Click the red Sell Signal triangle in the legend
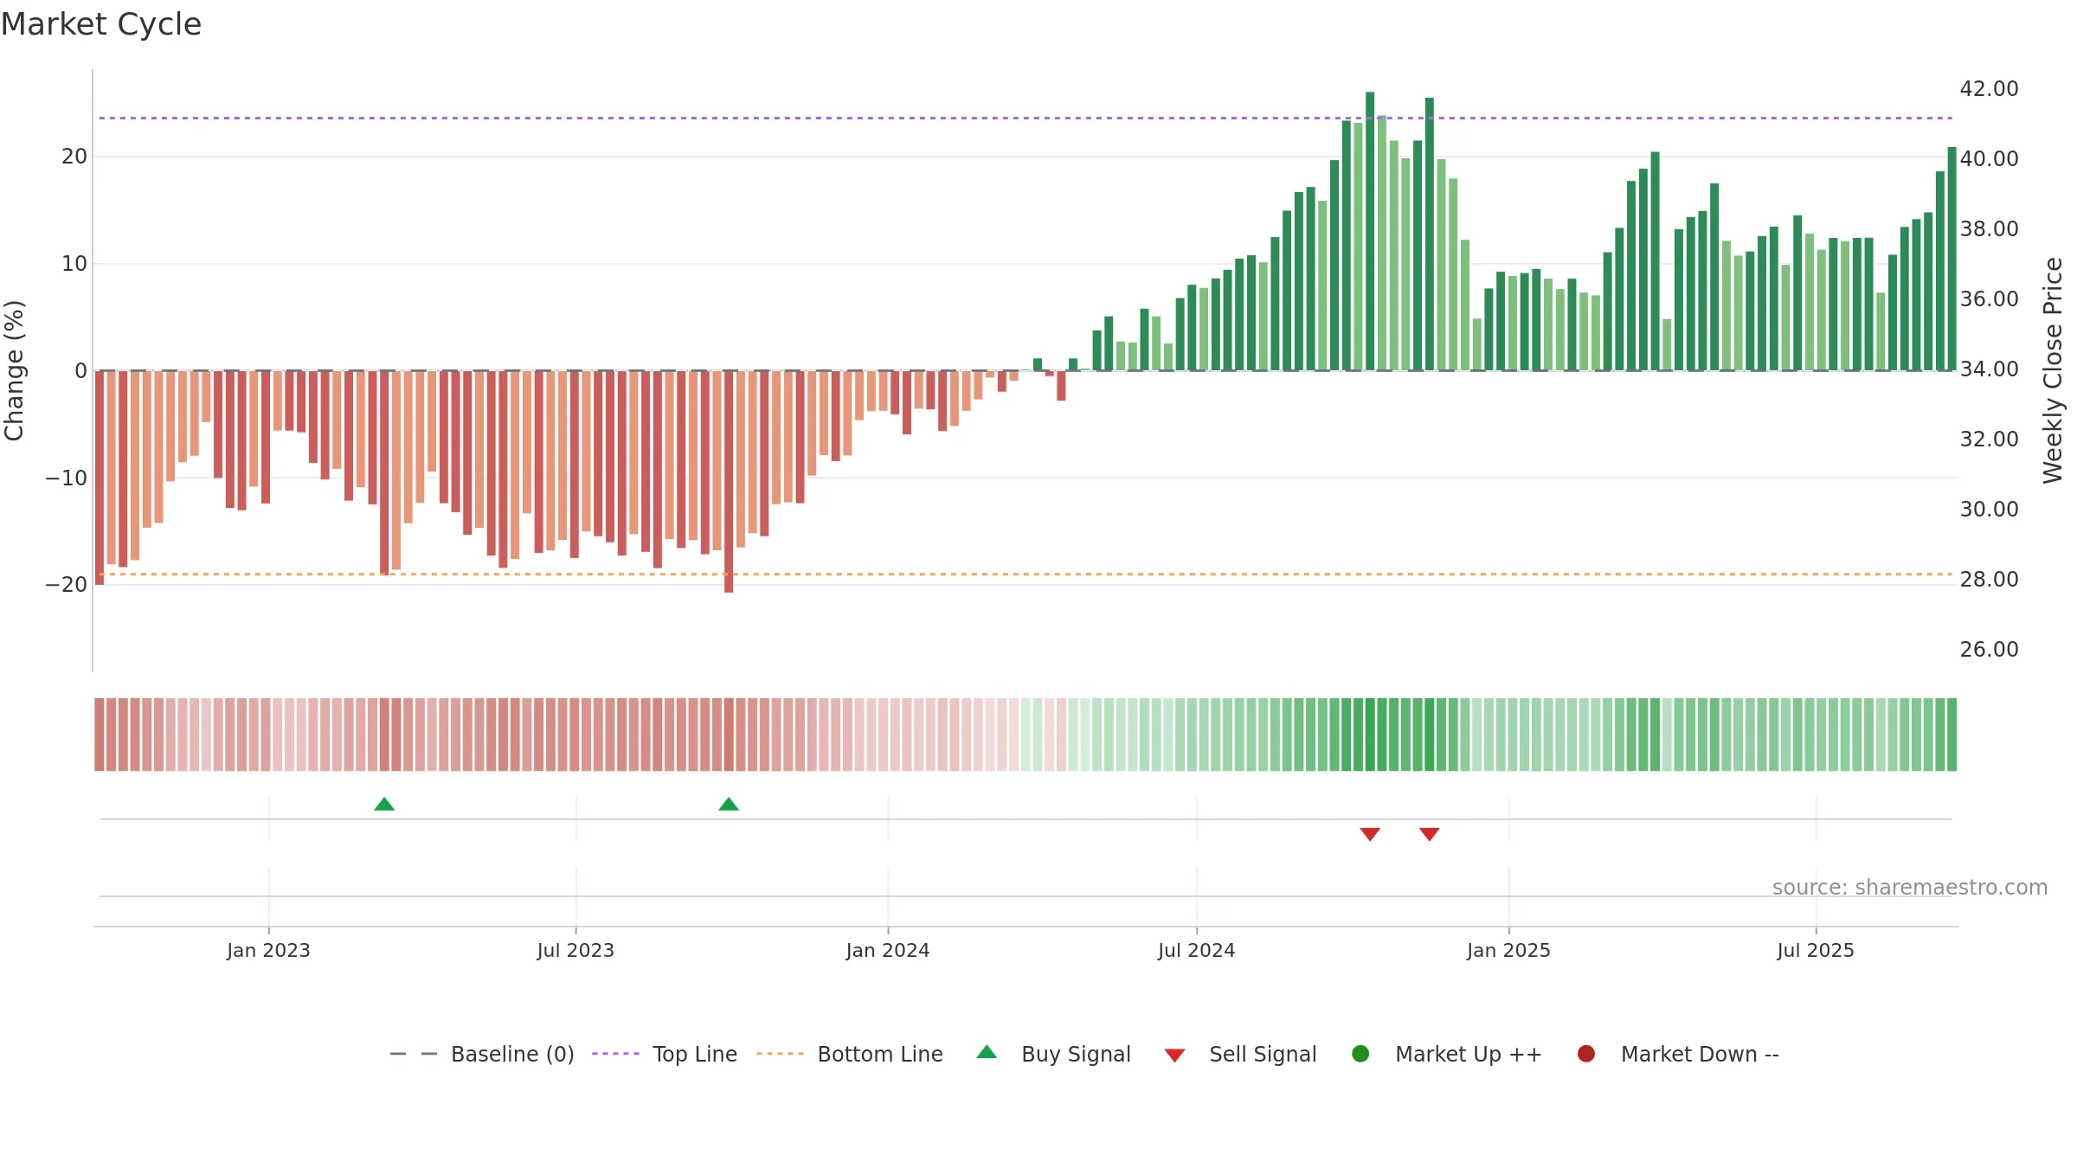Image resolution: width=2077 pixels, height=1168 pixels. [1174, 1056]
